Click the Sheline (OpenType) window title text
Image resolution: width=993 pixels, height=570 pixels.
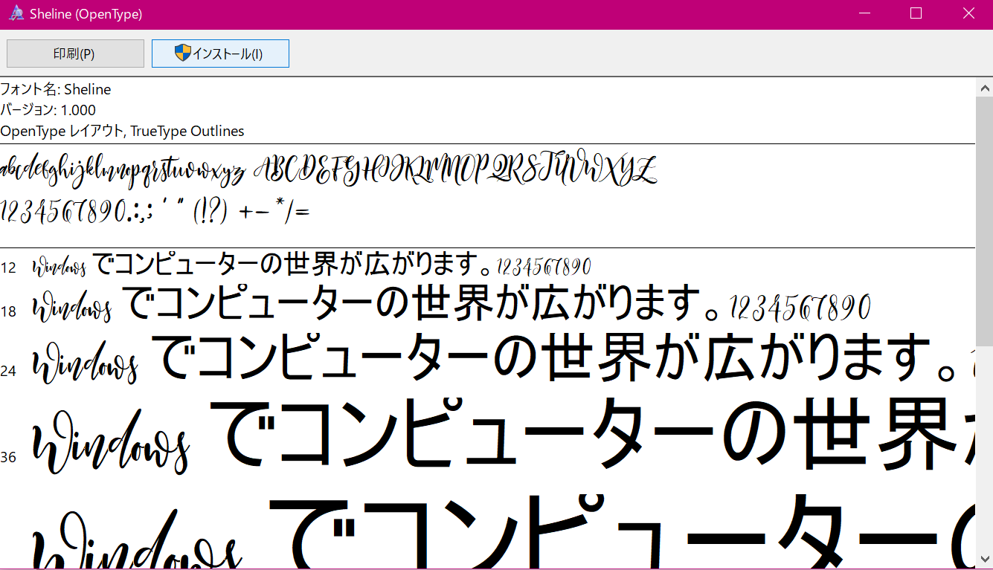[x=86, y=13]
